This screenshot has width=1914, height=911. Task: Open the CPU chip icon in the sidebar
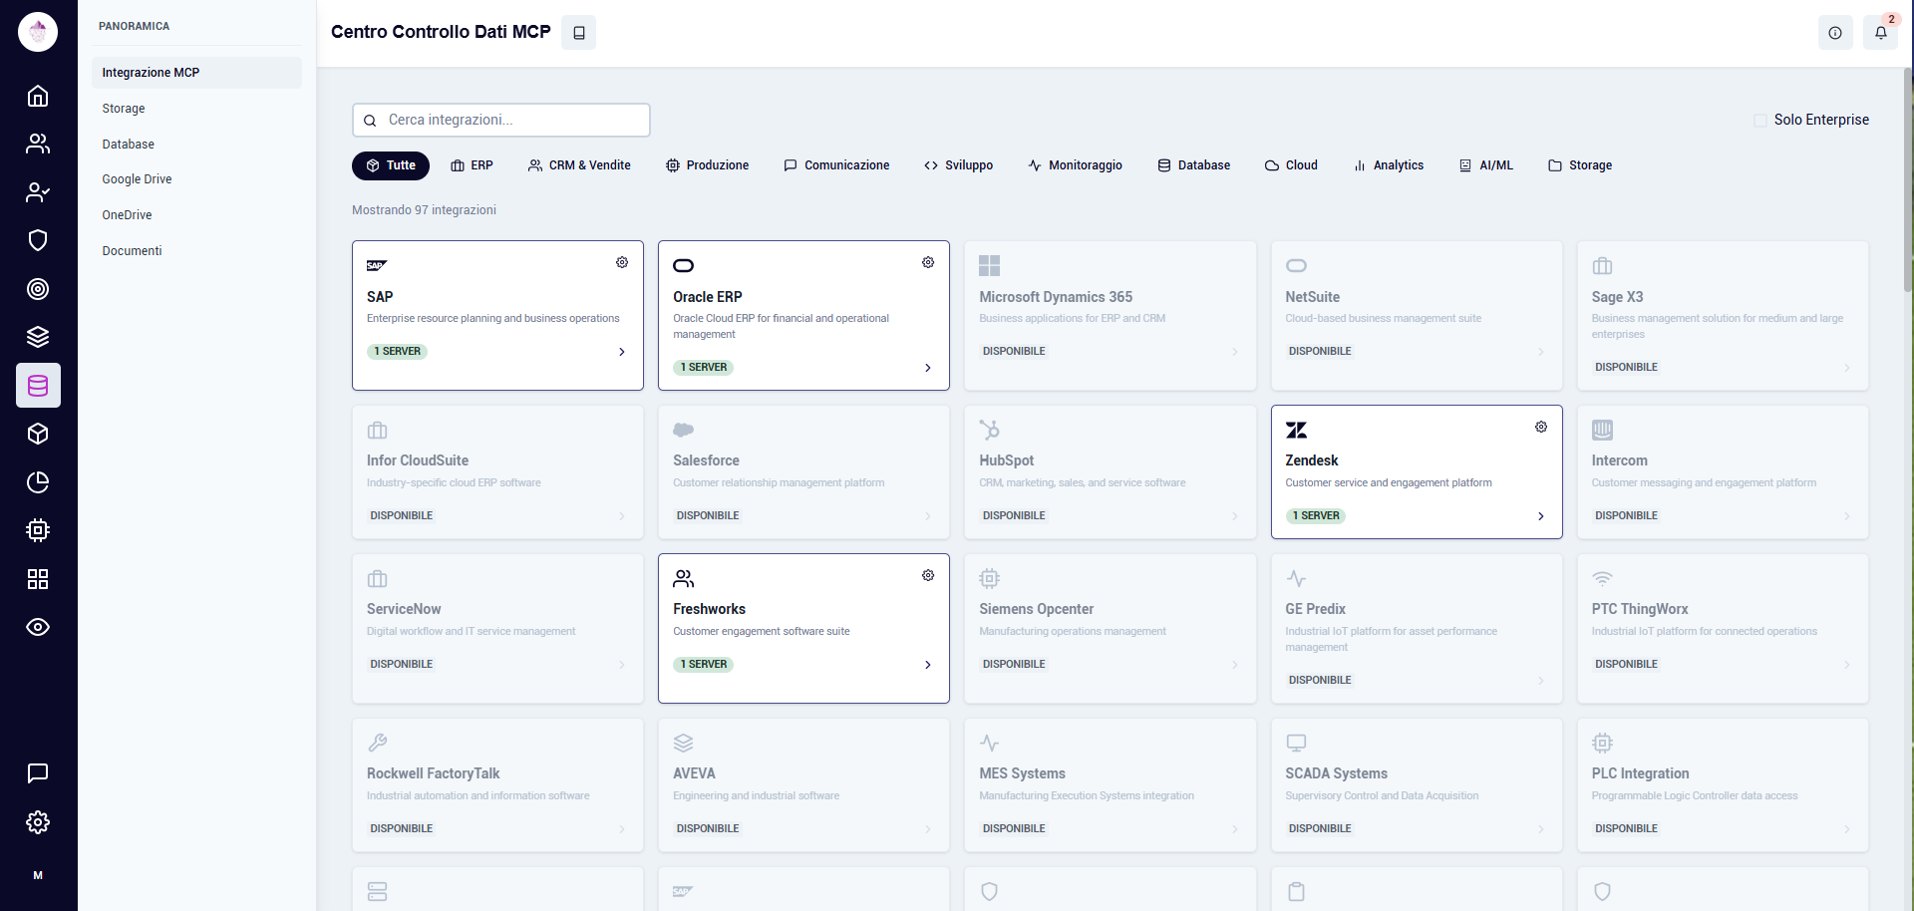38,530
